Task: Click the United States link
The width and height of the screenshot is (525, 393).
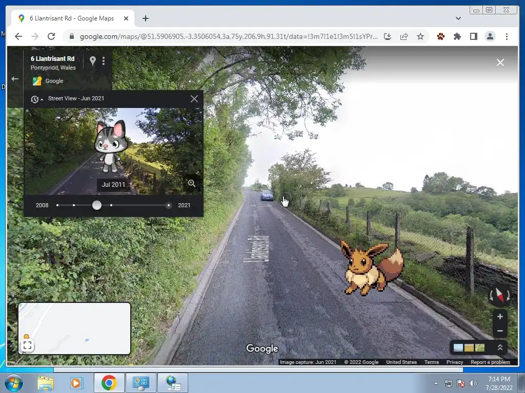Action: pyautogui.click(x=401, y=362)
